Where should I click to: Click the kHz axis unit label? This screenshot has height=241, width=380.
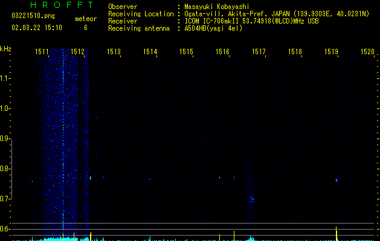tap(5, 49)
